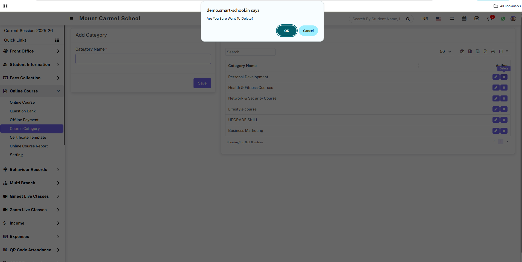This screenshot has height=262, width=522.
Task: Open chat messages icon with badge
Action: click(x=489, y=19)
